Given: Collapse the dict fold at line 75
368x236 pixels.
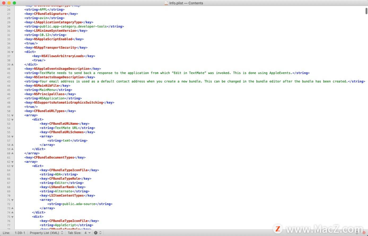Looking at the screenshot, I should click(x=12, y=217).
